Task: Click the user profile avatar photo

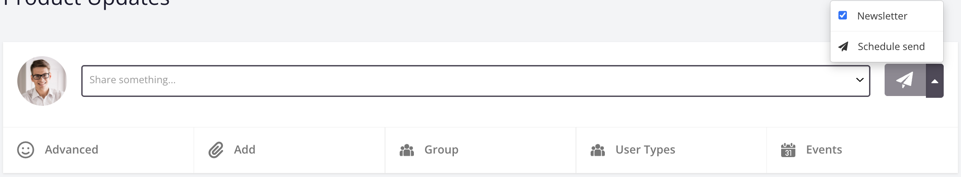Action: pyautogui.click(x=42, y=81)
